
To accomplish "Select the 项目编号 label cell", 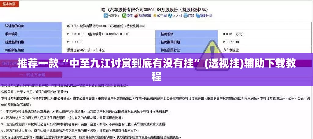I will [x=31, y=34].
